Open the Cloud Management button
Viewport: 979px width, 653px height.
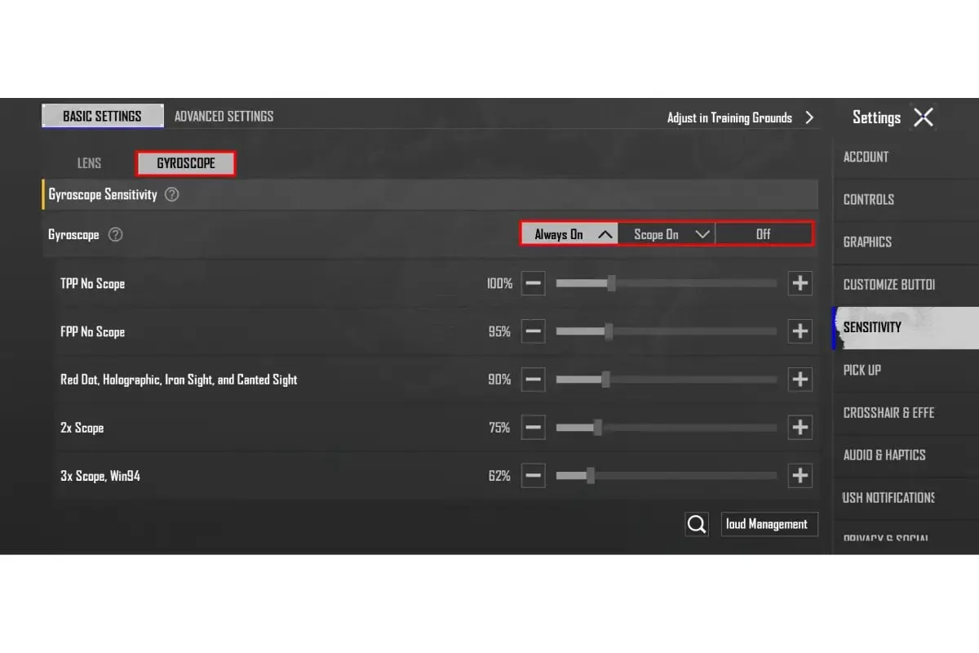(769, 524)
